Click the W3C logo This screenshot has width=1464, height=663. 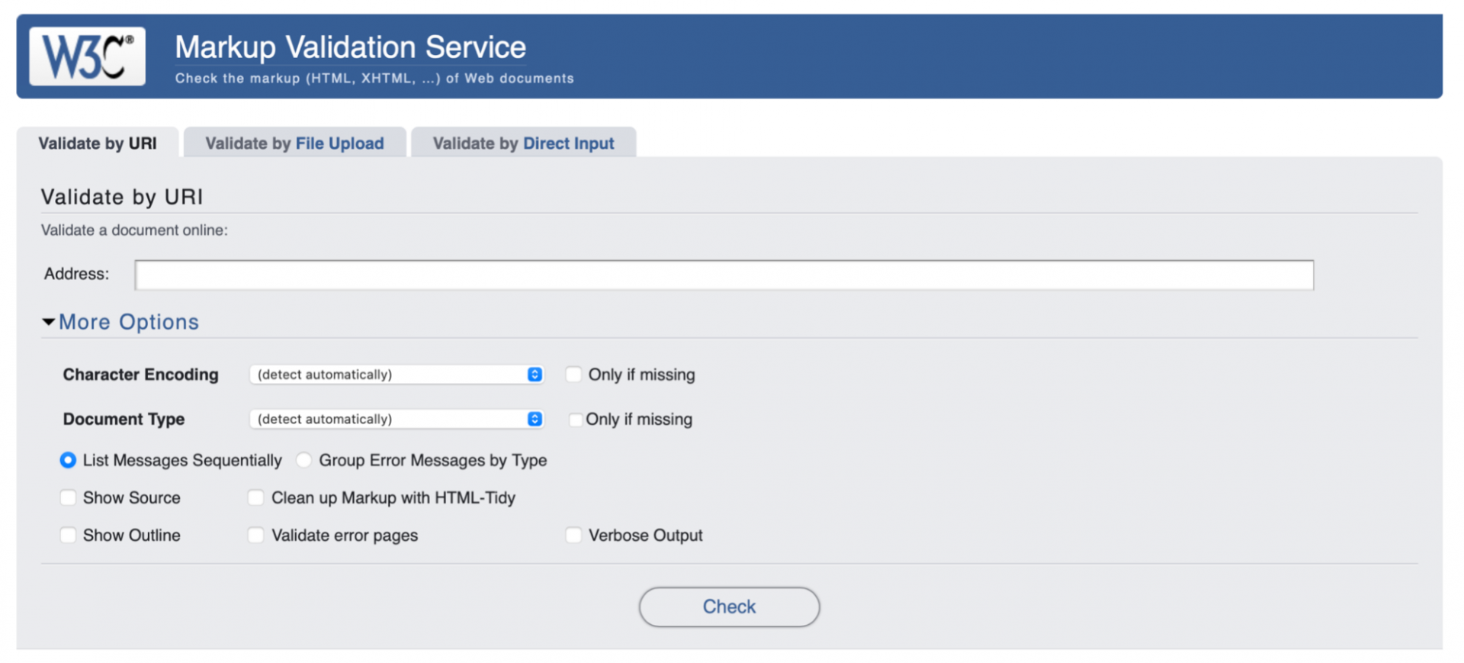click(x=87, y=56)
